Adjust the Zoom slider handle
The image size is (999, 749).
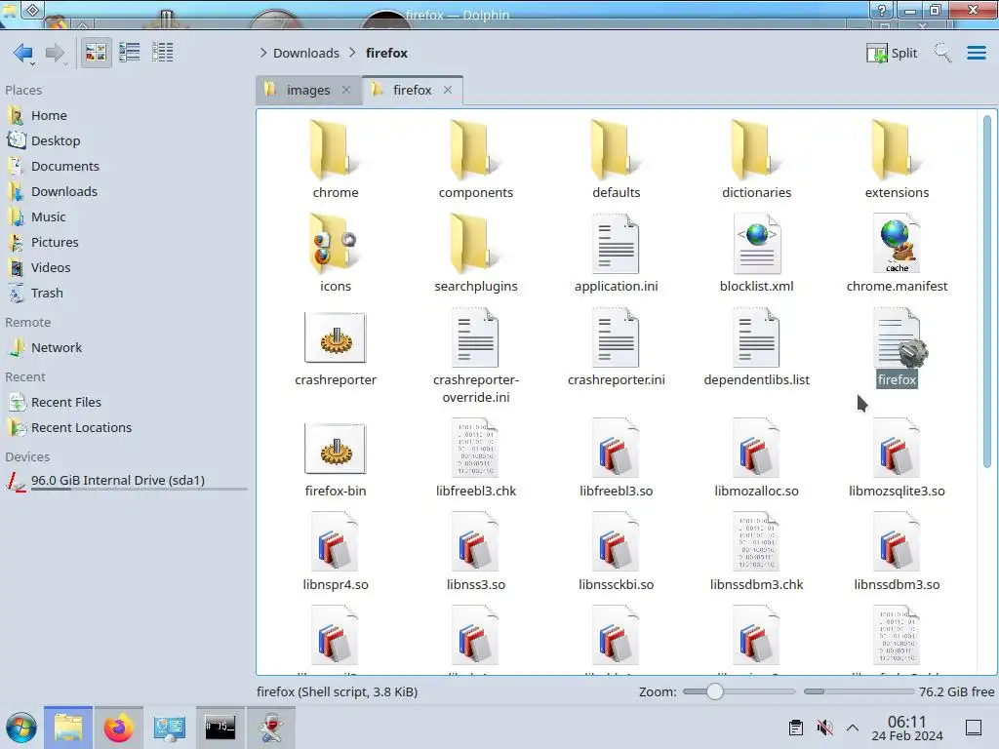click(x=715, y=691)
